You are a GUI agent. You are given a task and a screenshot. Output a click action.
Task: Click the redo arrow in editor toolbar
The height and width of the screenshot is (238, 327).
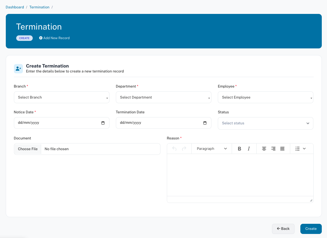[184, 149]
